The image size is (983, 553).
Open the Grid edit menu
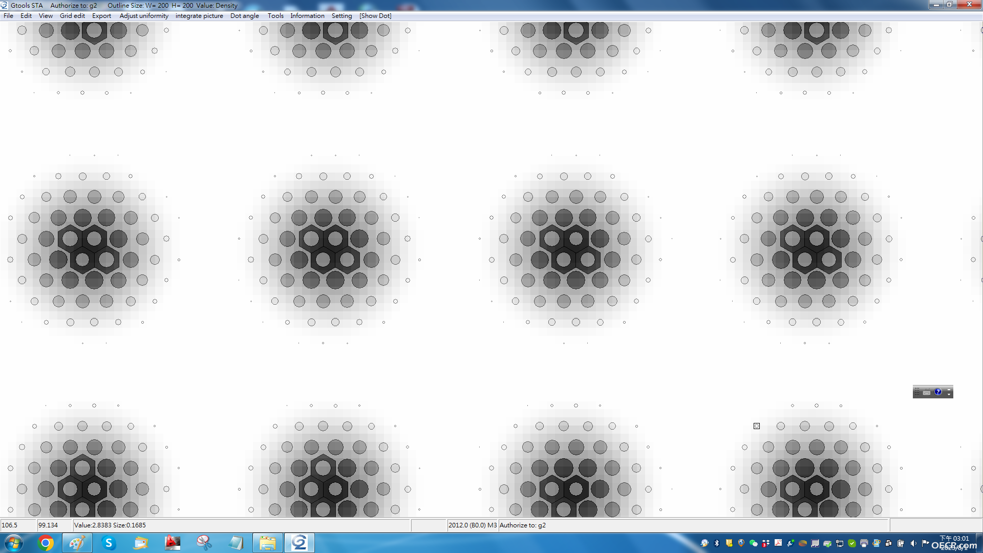72,16
